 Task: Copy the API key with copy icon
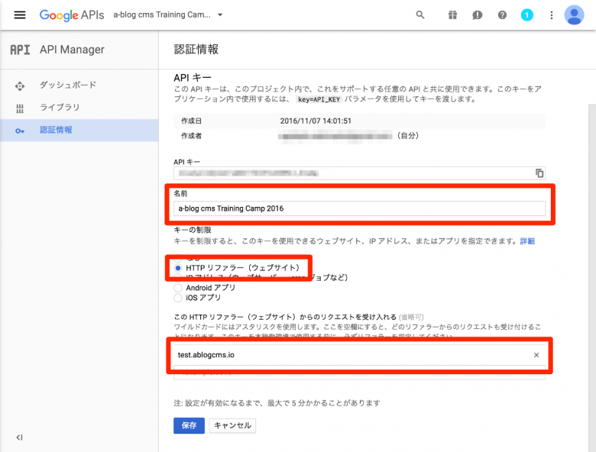pyautogui.click(x=539, y=173)
